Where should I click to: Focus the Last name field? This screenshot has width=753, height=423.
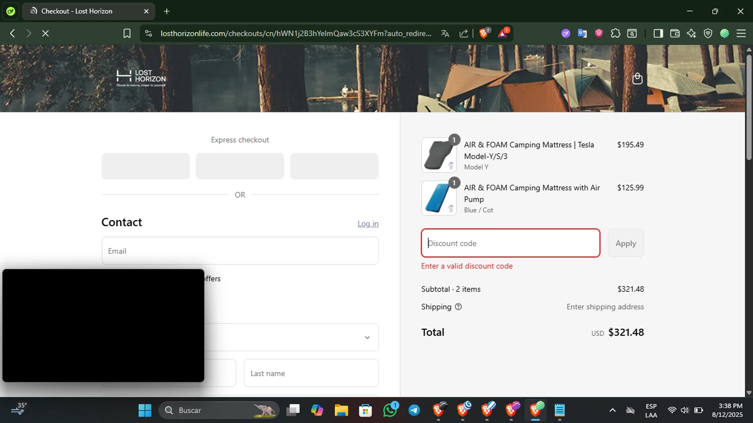pyautogui.click(x=311, y=373)
